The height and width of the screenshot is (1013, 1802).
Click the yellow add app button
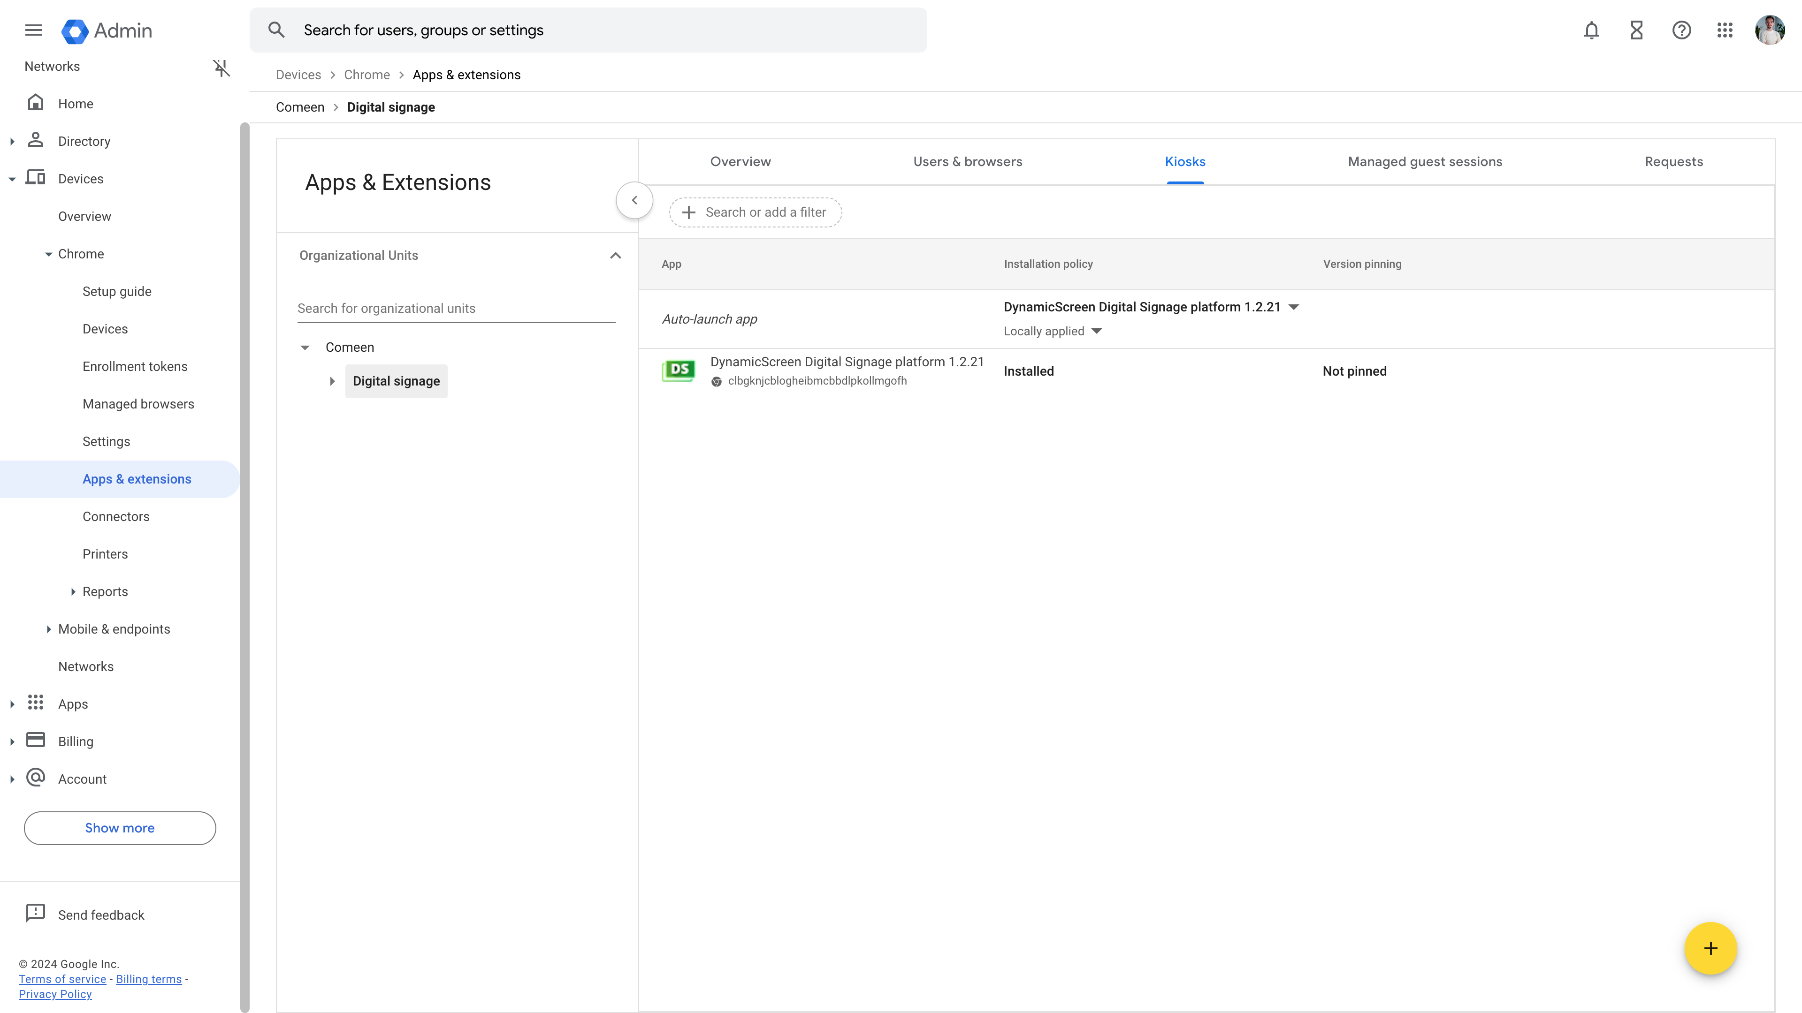(1710, 949)
